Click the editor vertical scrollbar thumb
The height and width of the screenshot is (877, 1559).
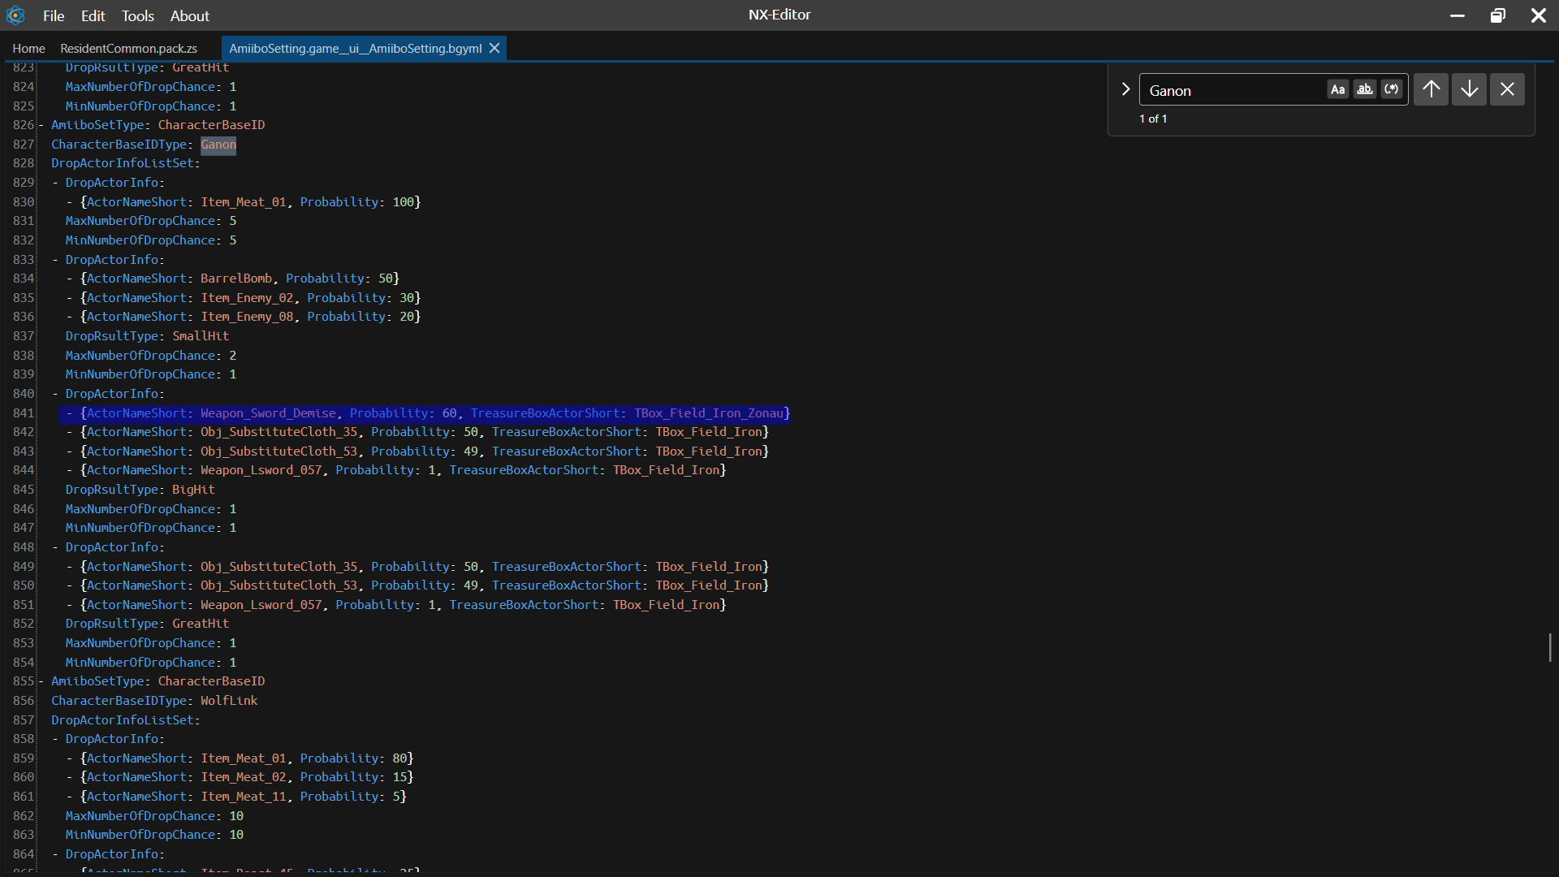click(x=1549, y=647)
